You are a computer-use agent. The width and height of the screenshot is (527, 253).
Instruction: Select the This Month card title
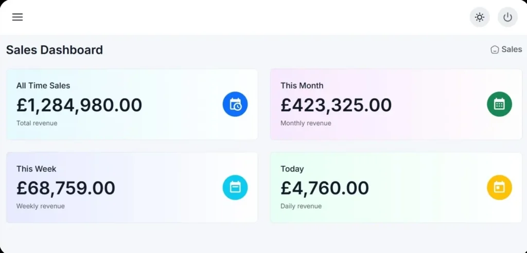point(302,86)
